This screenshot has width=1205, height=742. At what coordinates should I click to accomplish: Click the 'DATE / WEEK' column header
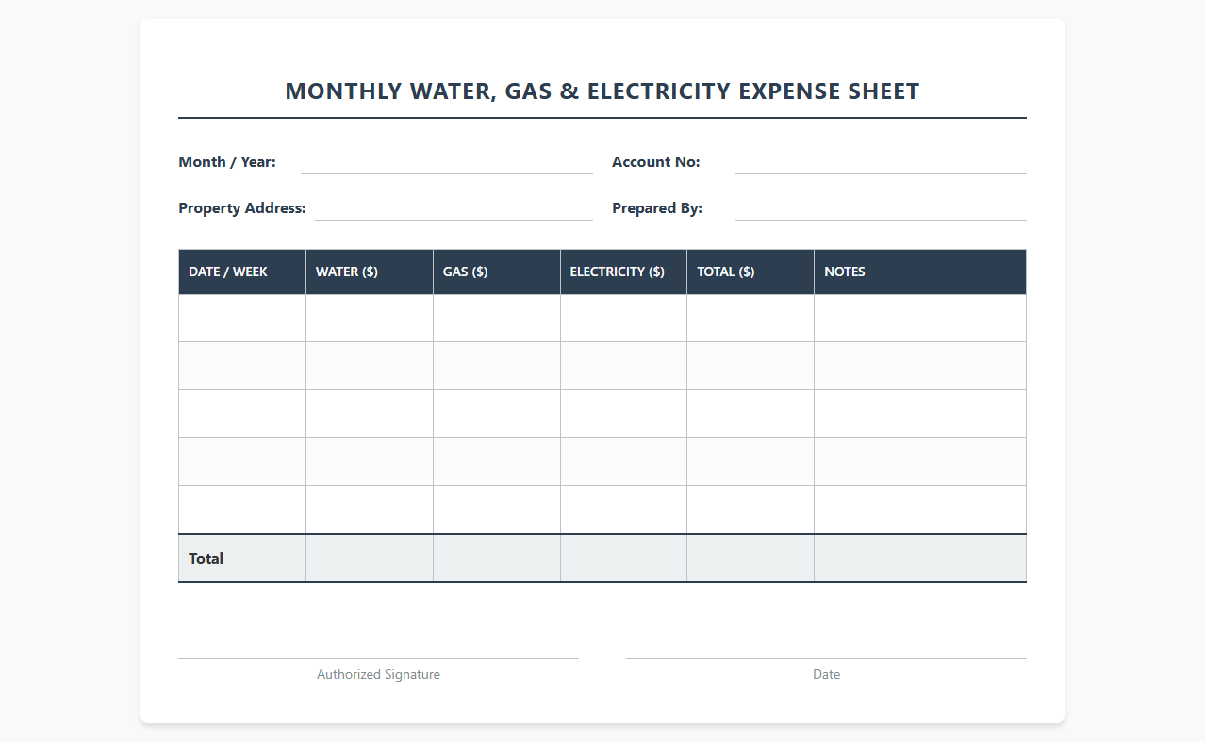242,272
